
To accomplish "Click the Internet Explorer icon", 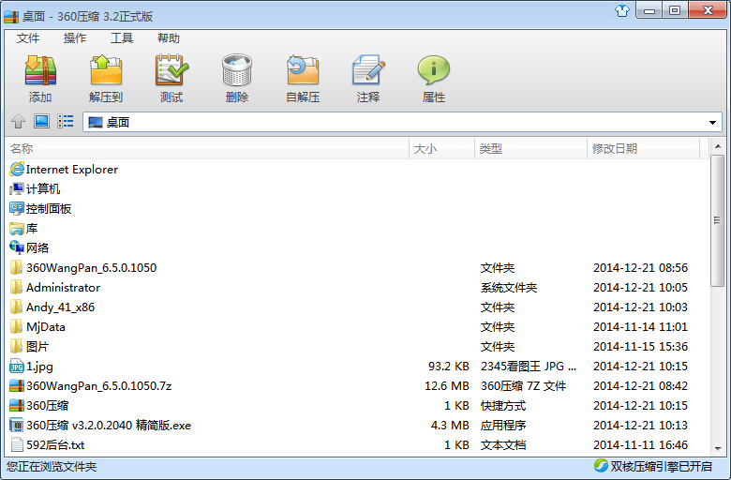I will (17, 169).
